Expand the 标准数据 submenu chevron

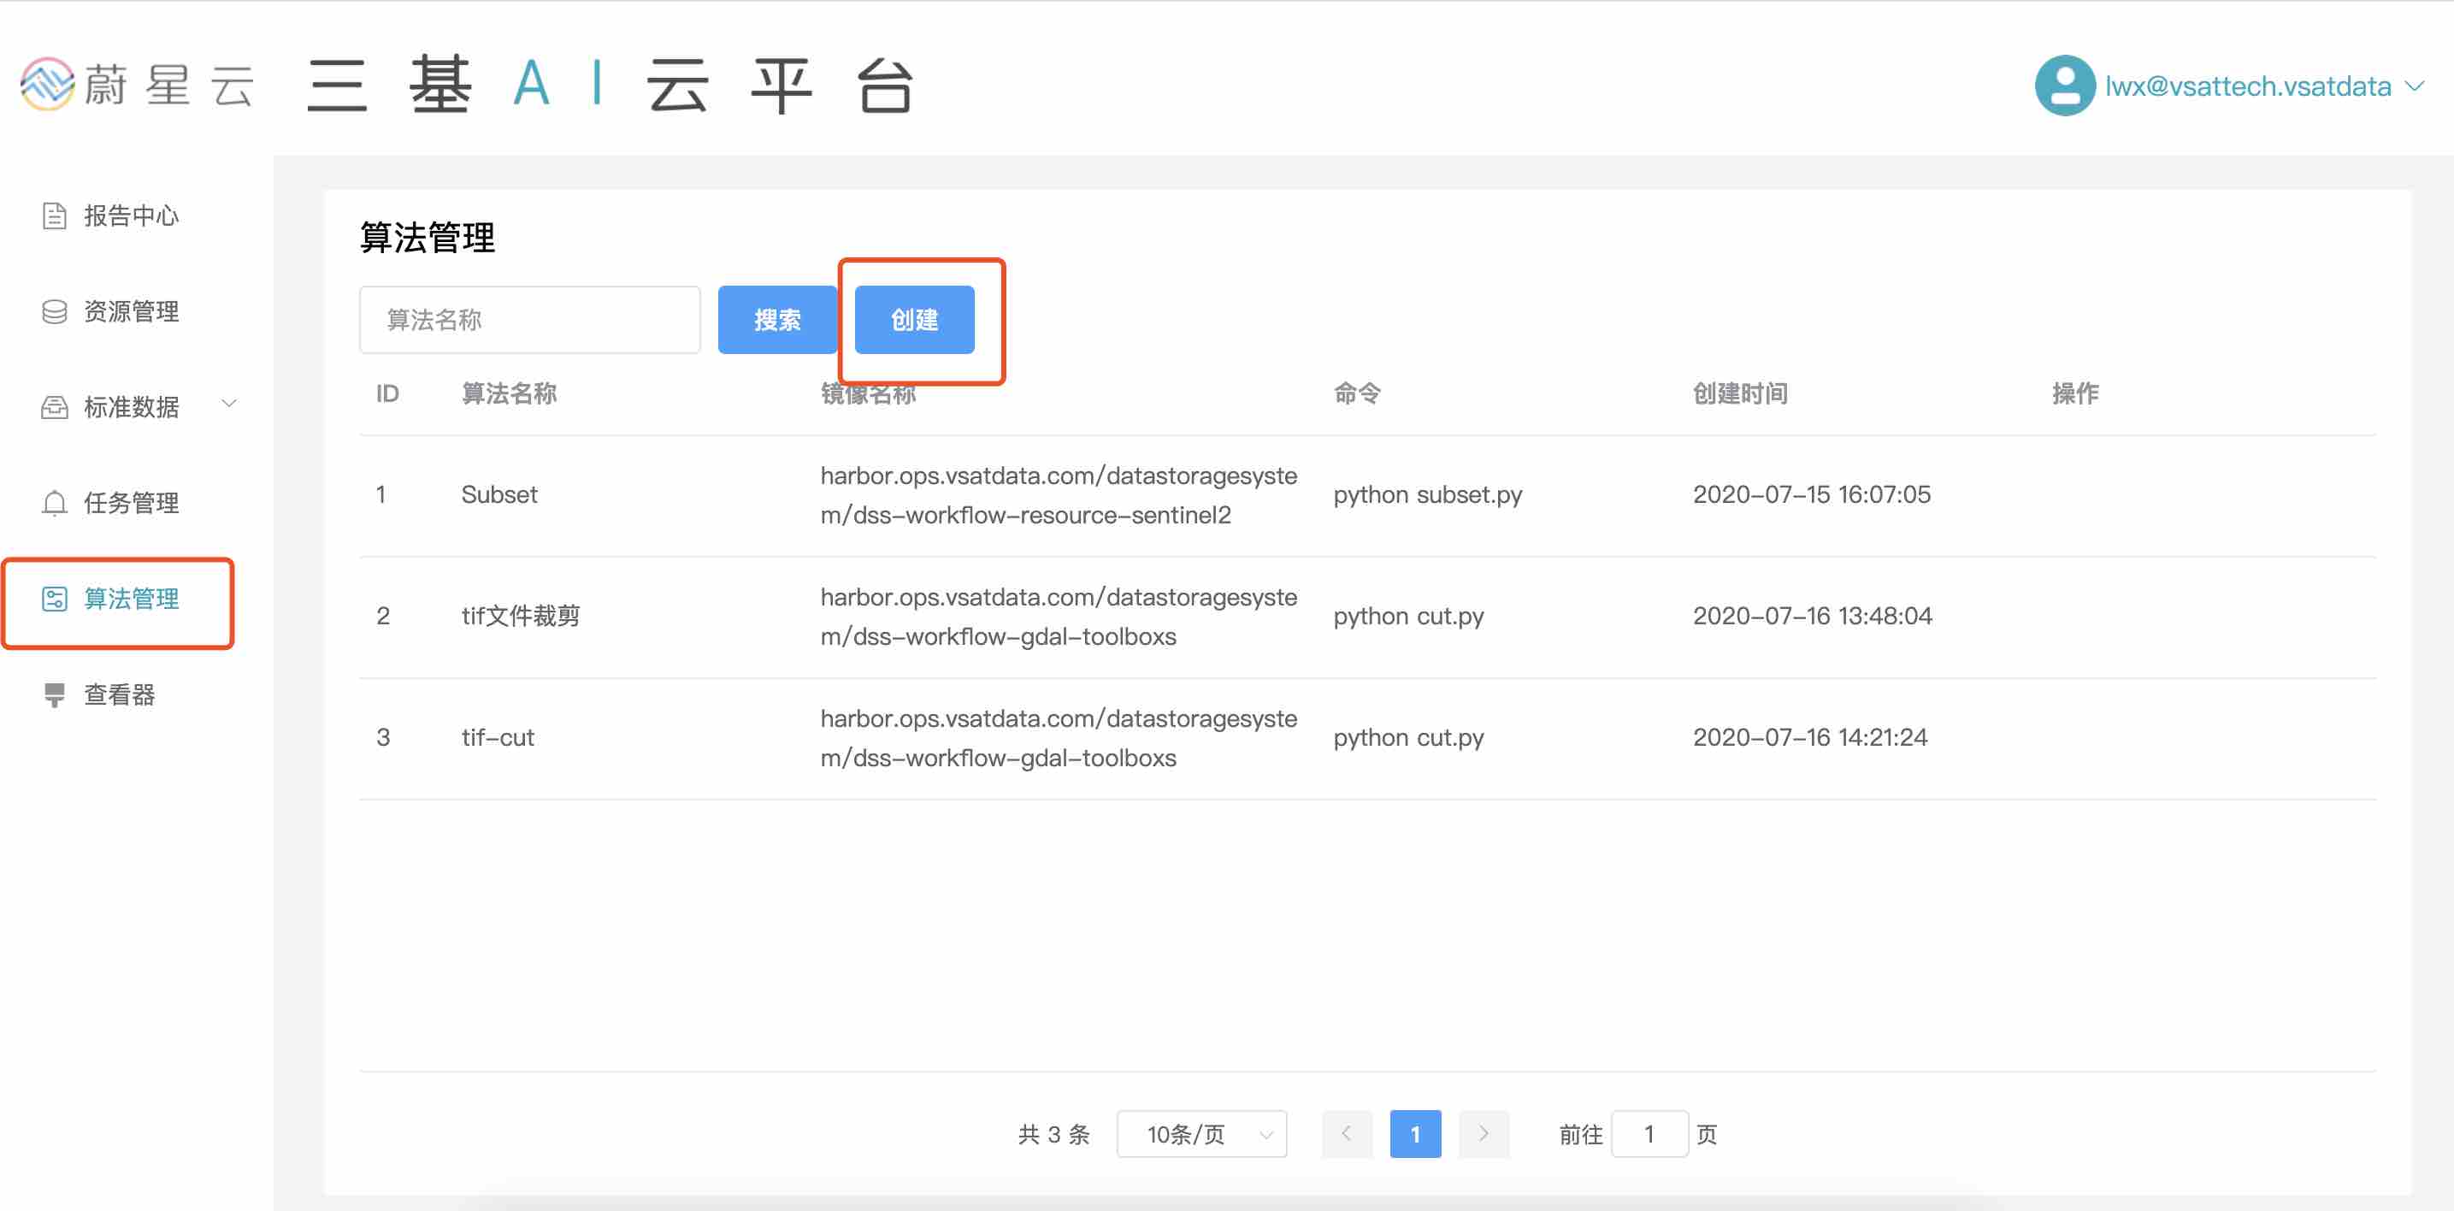tap(228, 404)
